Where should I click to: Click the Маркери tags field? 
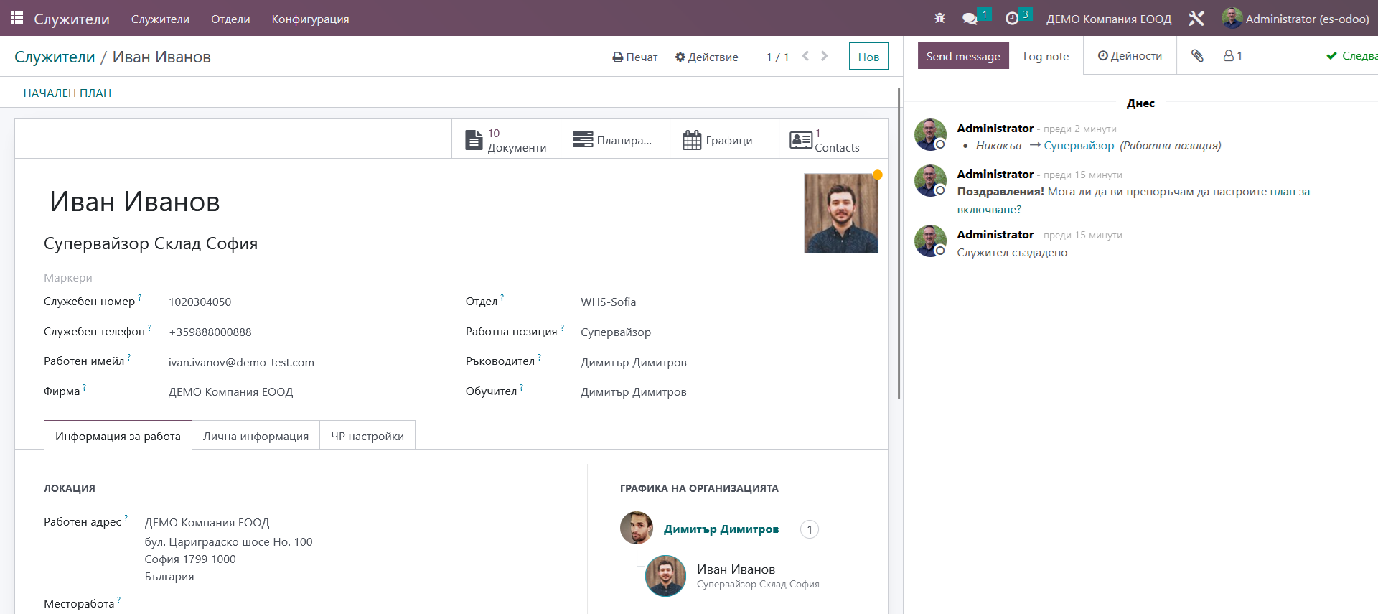coord(68,278)
